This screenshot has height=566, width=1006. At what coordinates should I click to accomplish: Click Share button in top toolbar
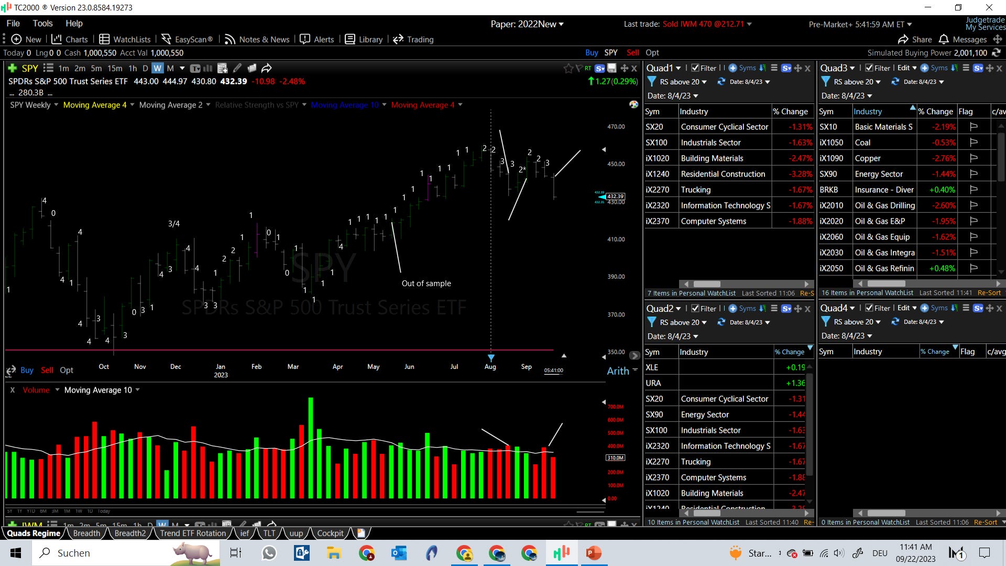pyautogui.click(x=915, y=39)
